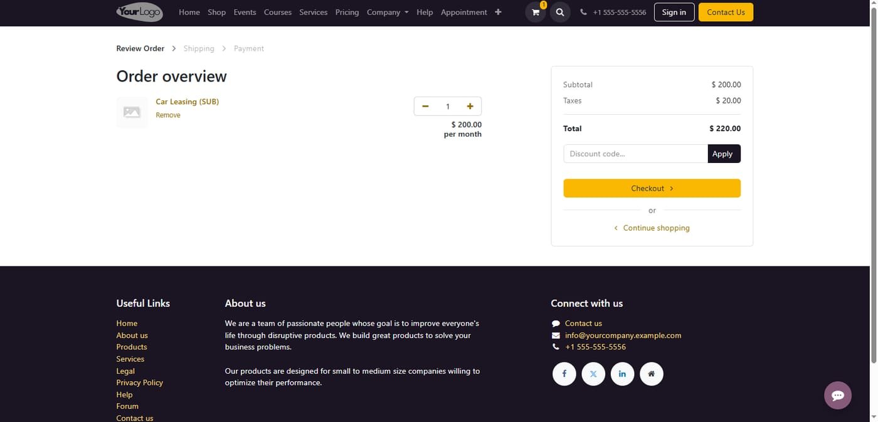Viewport: 878px width, 422px height.
Task: Open the search magnifier icon
Action: coord(560,12)
